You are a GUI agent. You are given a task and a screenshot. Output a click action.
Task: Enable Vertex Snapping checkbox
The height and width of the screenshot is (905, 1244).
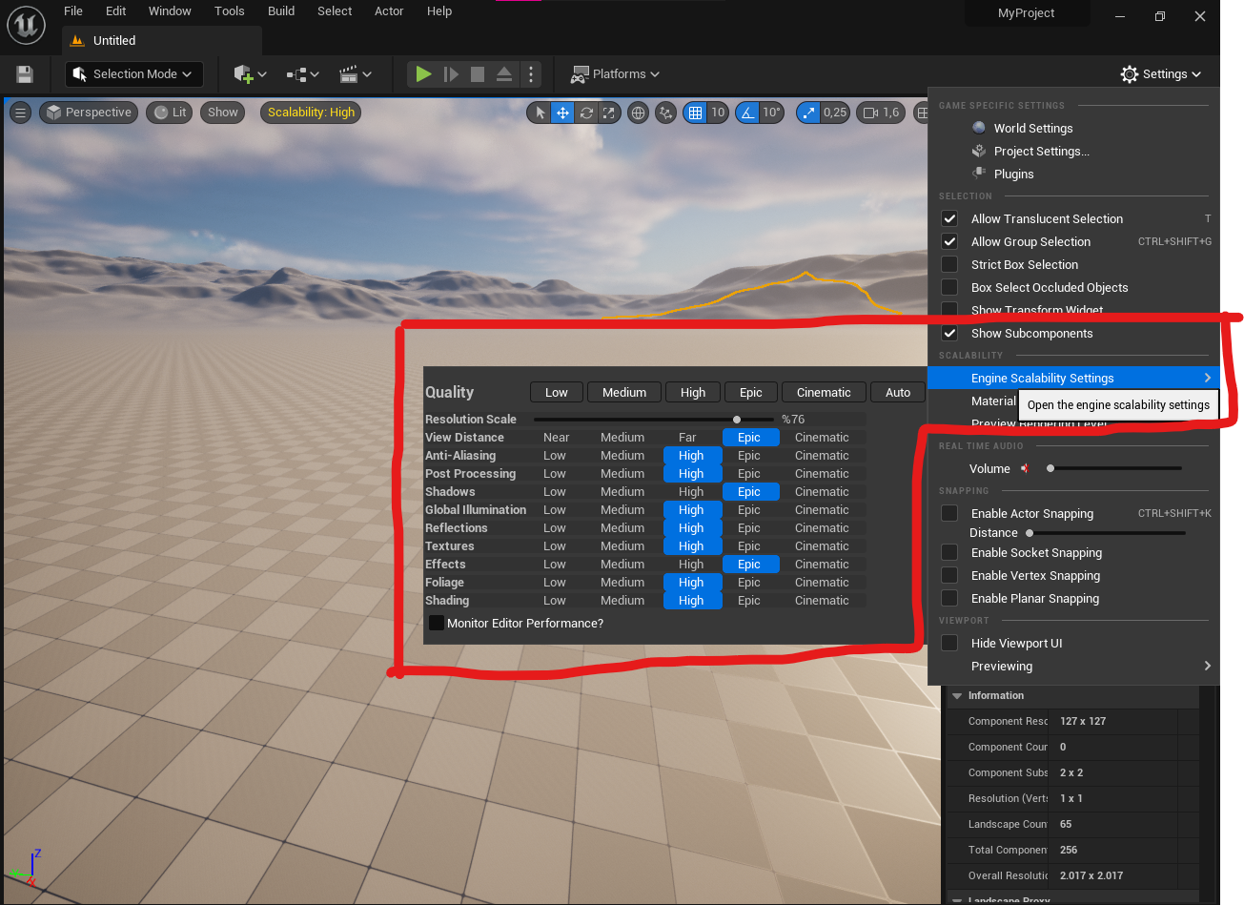pyautogui.click(x=949, y=575)
